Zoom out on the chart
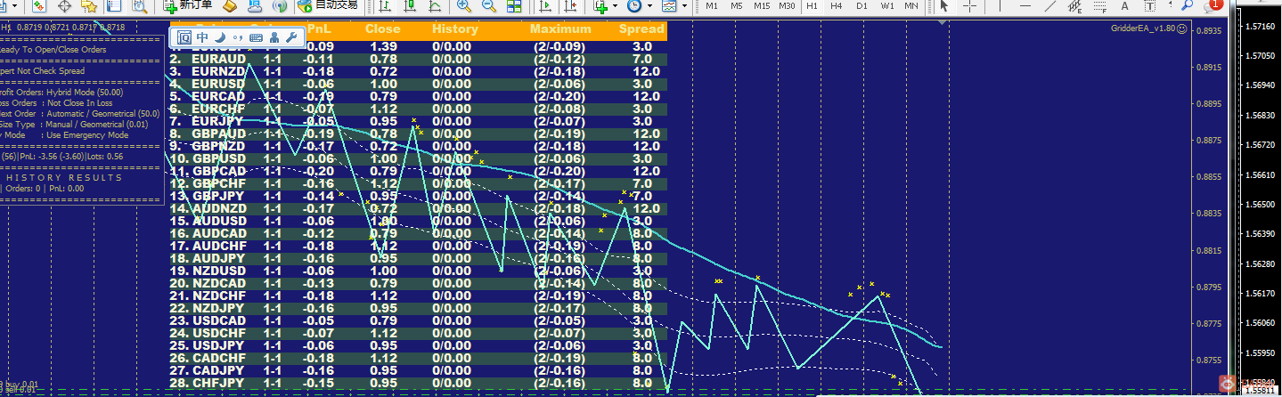This screenshot has width=1282, height=397. coord(488,5)
